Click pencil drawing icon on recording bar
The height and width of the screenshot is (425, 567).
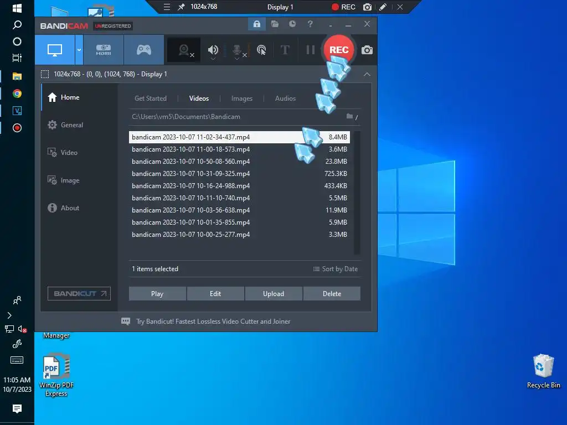point(383,7)
